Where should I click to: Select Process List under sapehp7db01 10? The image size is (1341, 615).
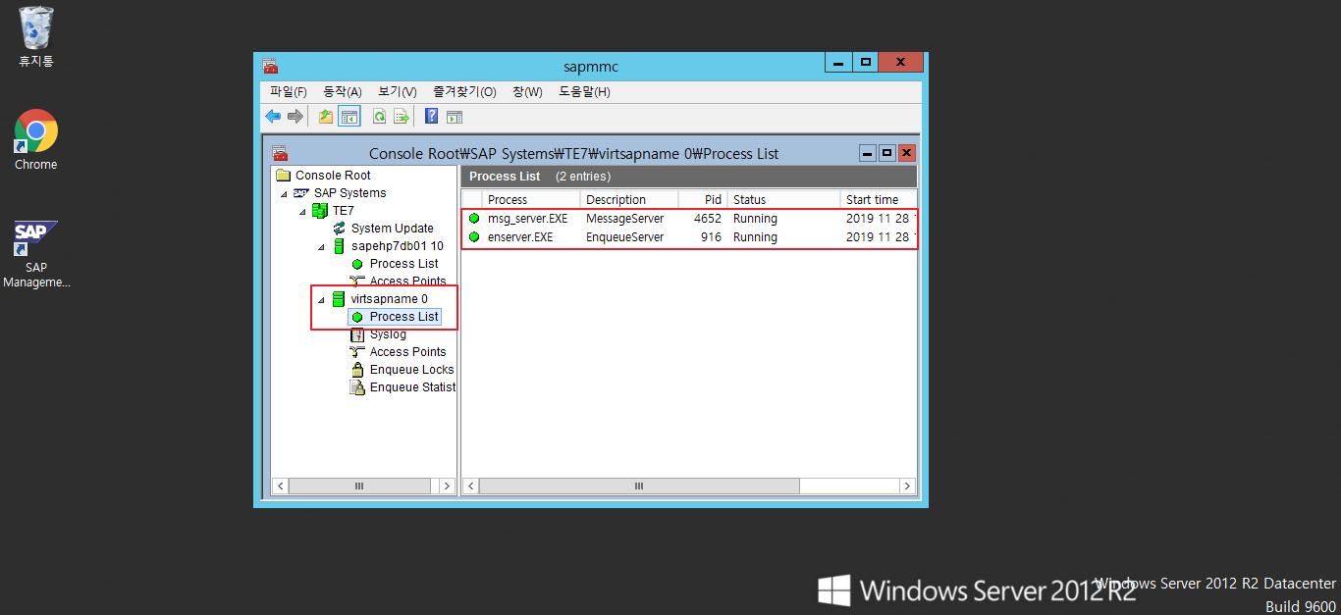tap(403, 264)
